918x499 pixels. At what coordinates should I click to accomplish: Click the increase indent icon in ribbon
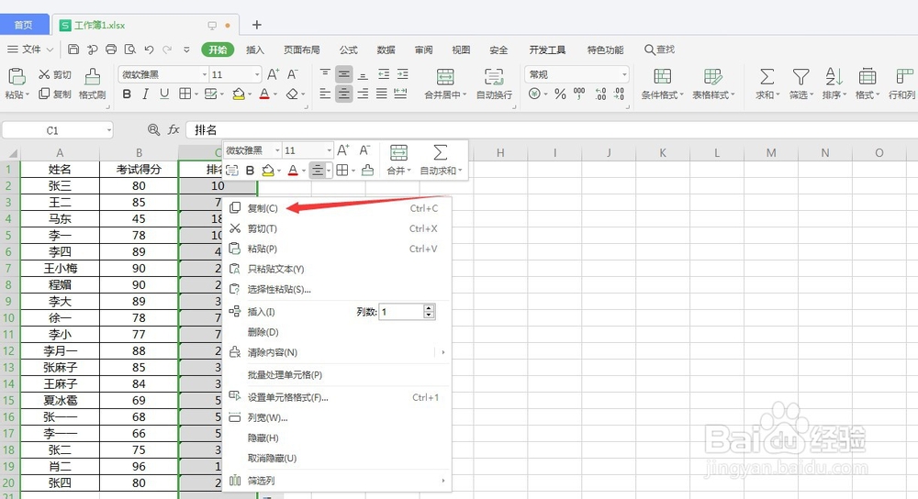point(403,74)
